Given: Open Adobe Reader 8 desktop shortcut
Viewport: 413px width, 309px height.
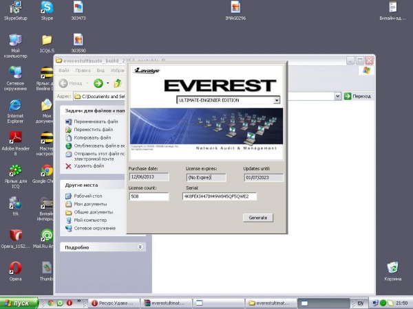Looking at the screenshot, I should 15,144.
